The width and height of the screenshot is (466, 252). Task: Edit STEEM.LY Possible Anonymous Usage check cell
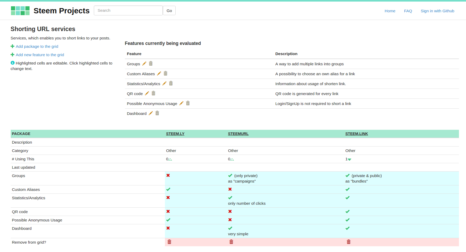[196, 220]
